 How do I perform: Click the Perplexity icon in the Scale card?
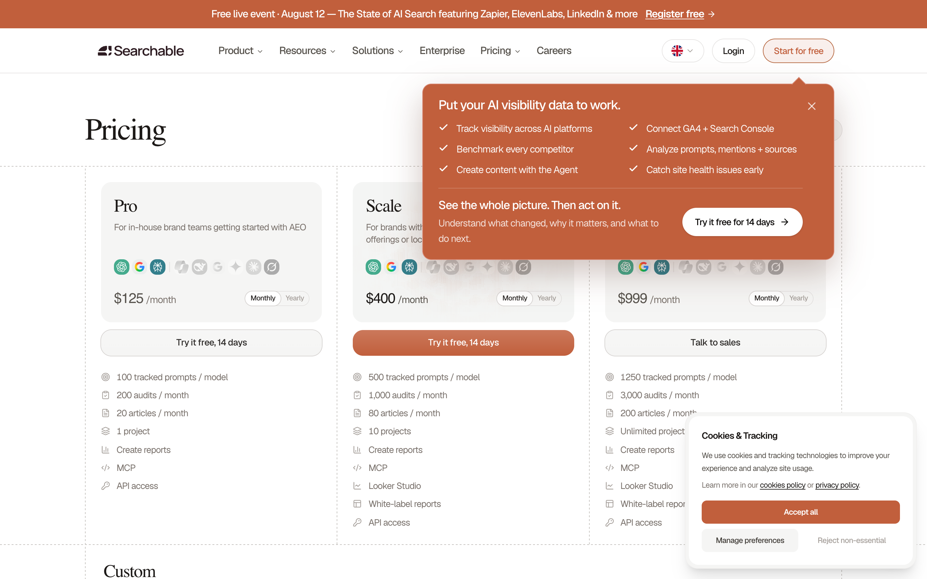tap(409, 267)
